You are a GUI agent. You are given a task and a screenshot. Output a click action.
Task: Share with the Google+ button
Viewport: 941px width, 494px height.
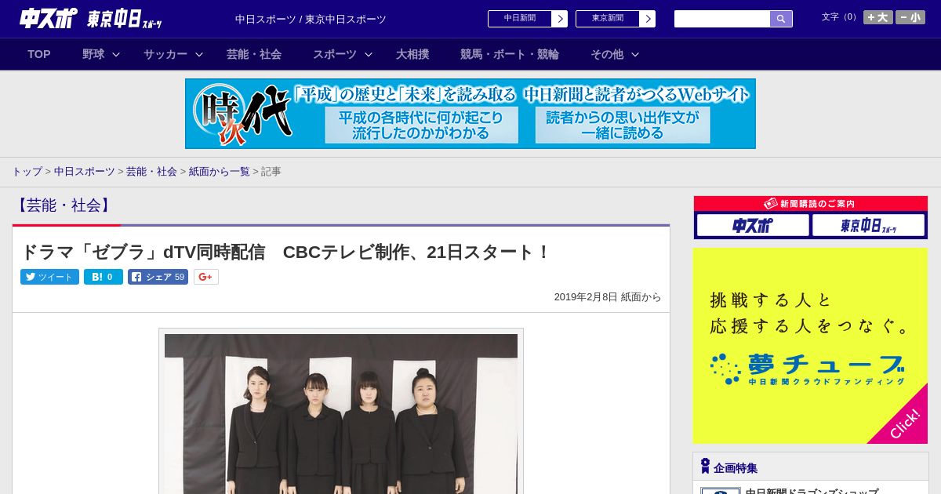(206, 277)
